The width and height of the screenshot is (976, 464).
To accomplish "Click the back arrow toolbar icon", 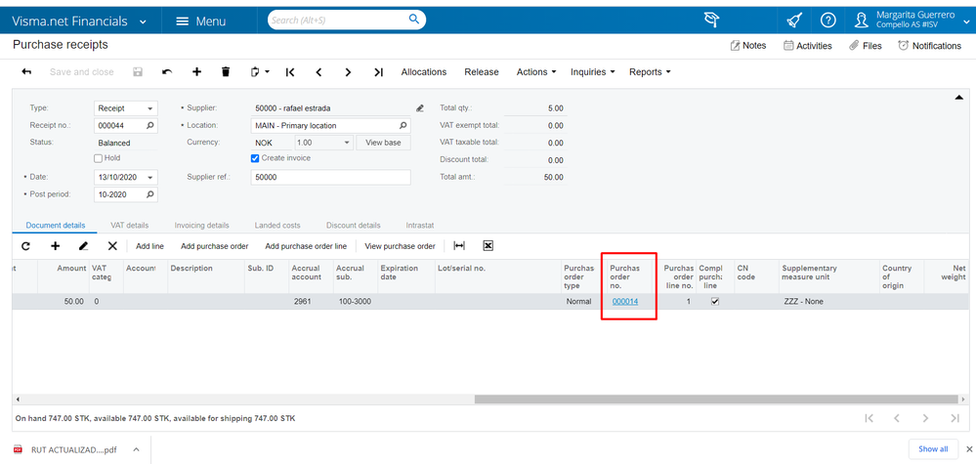I will click(26, 72).
